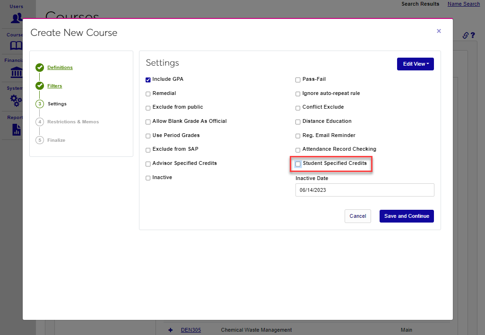Tick the Distance Education checkbox
Viewport: 485px width, 335px height.
(298, 122)
